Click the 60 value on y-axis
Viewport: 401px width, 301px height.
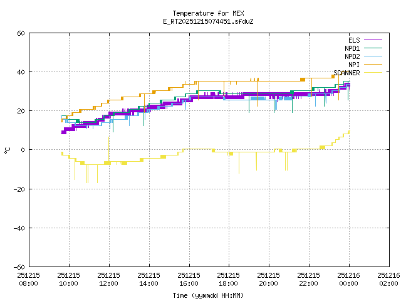[x=21, y=33]
